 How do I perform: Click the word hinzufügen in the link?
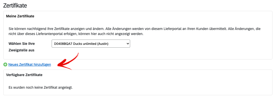[x=42, y=64]
